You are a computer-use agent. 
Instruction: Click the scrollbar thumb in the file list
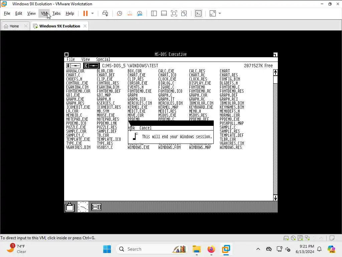tap(276, 80)
